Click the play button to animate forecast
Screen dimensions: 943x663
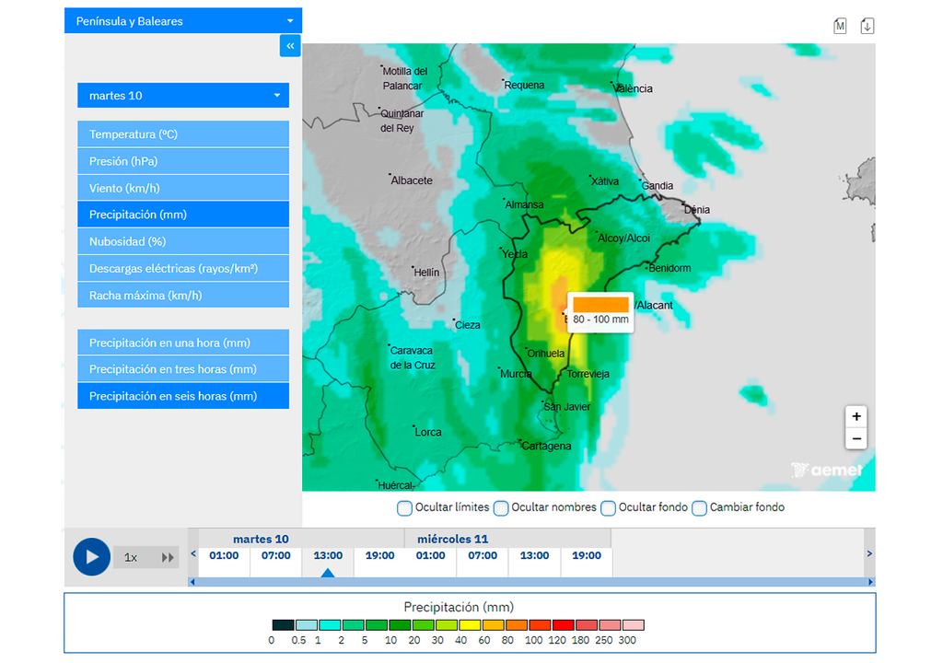point(91,557)
